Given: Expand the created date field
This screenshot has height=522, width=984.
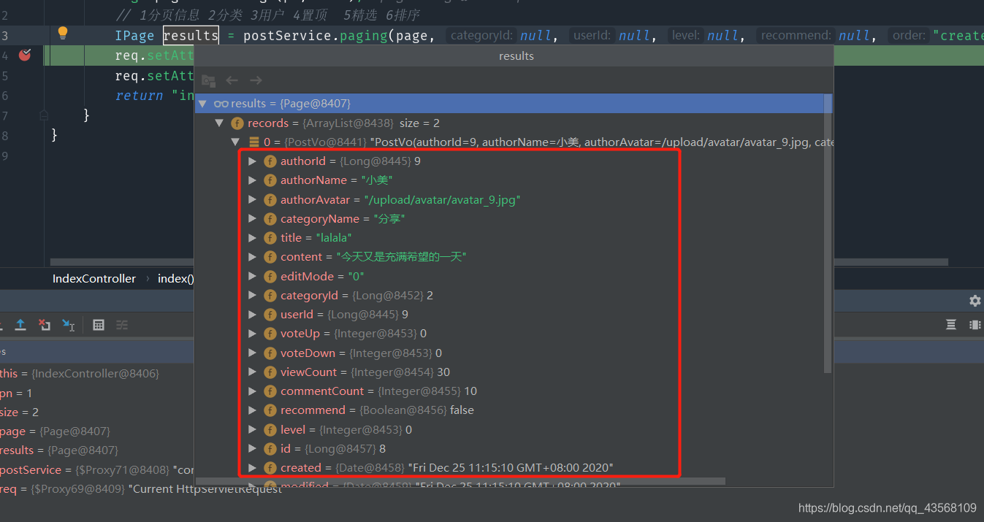Looking at the screenshot, I should click(x=252, y=468).
